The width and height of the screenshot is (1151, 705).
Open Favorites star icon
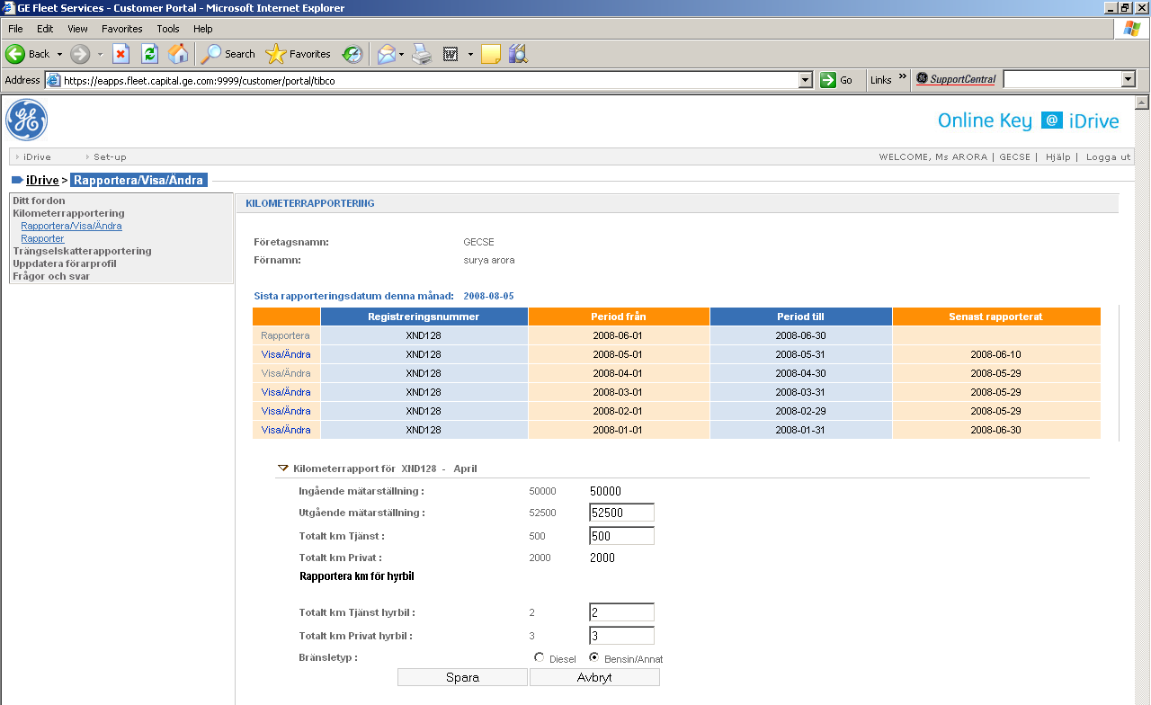(x=276, y=54)
